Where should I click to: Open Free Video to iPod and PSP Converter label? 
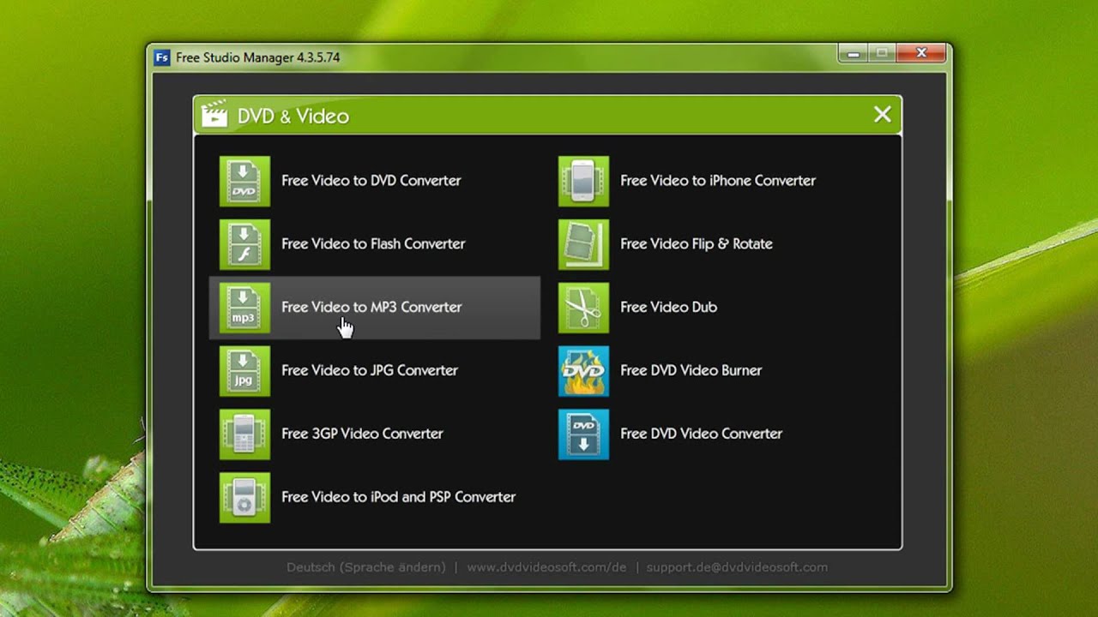398,497
